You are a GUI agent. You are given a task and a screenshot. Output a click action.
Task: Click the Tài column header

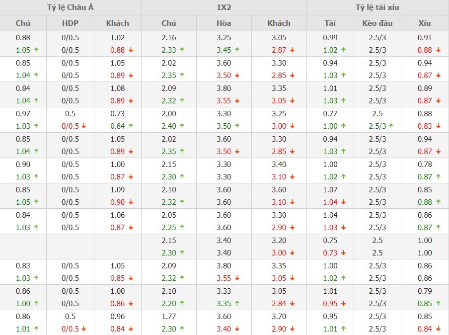(x=330, y=23)
